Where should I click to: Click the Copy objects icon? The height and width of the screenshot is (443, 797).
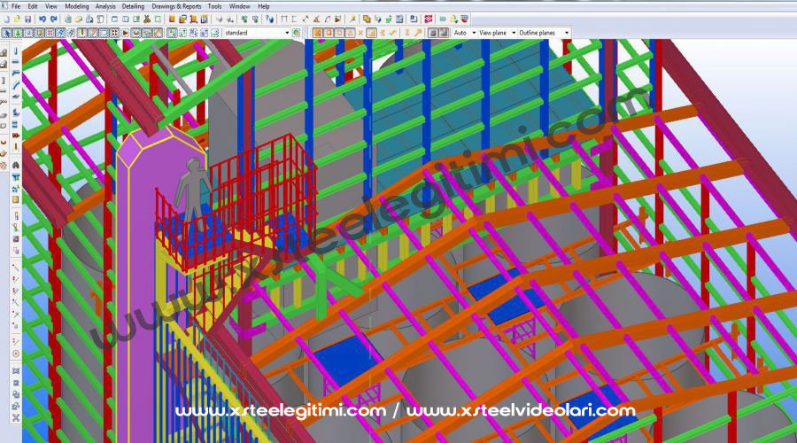coord(366,19)
